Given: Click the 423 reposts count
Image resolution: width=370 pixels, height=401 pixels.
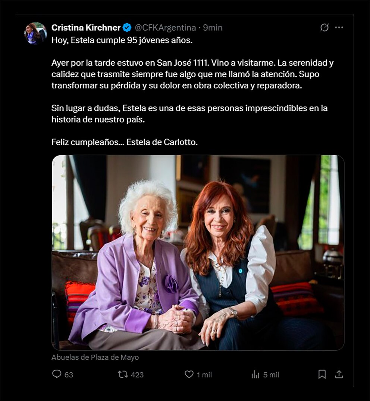Looking at the screenshot, I should (137, 374).
